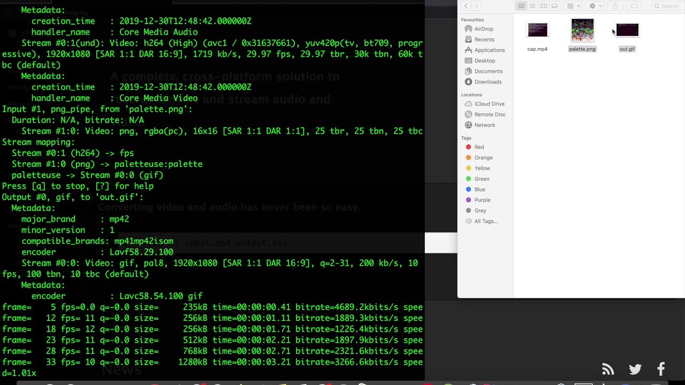This screenshot has height=385, width=685.
Task: Click the Recents sidebar icon
Action: pos(469,40)
